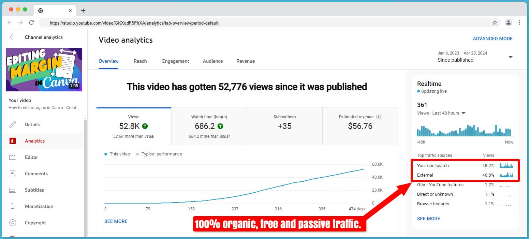The width and height of the screenshot is (529, 239).
Task: Open the Views Last 48 hours dropdown
Action: coord(463,113)
